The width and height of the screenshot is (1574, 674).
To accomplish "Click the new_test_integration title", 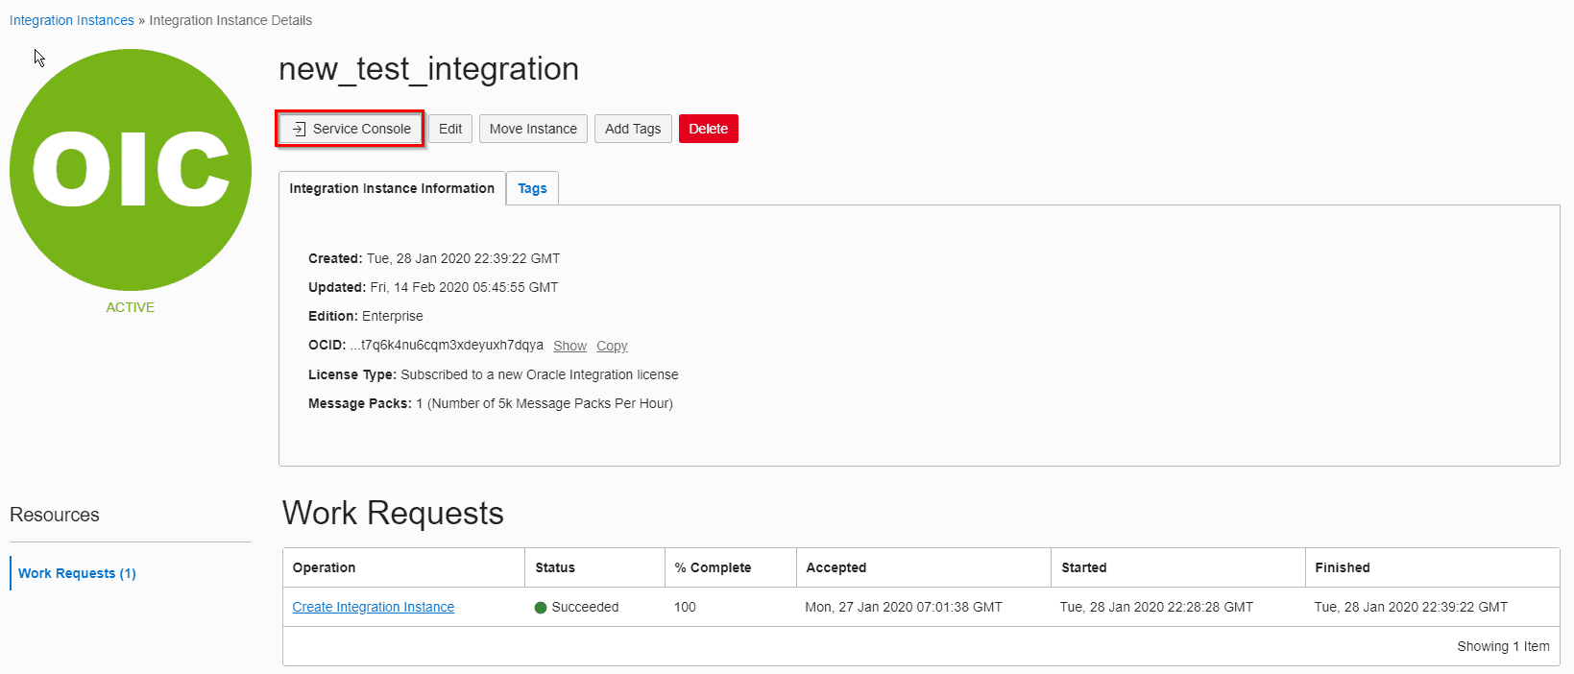I will pyautogui.click(x=428, y=69).
